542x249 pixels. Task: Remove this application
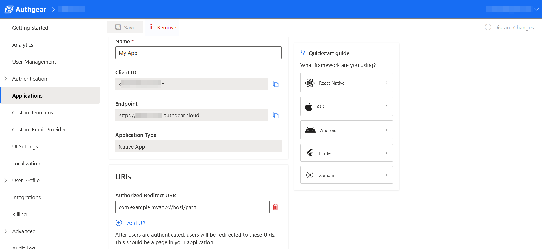pyautogui.click(x=162, y=27)
